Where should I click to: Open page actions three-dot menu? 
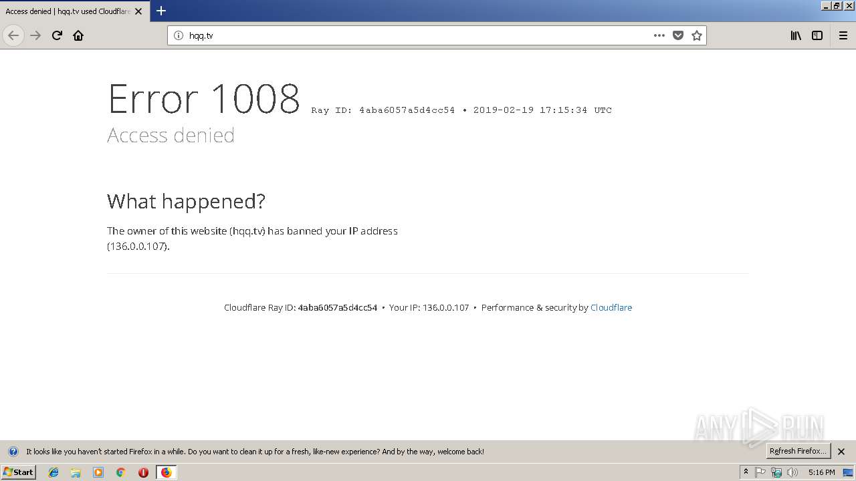[659, 35]
